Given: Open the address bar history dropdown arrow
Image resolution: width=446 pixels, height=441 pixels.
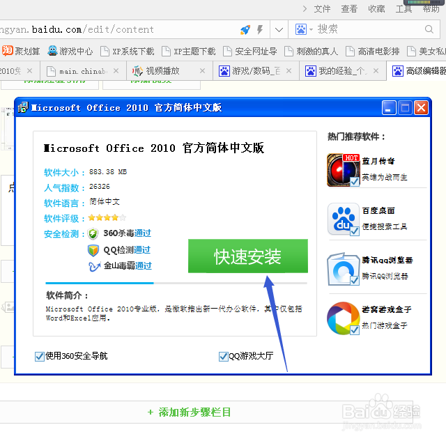Looking at the screenshot, I should point(279,29).
